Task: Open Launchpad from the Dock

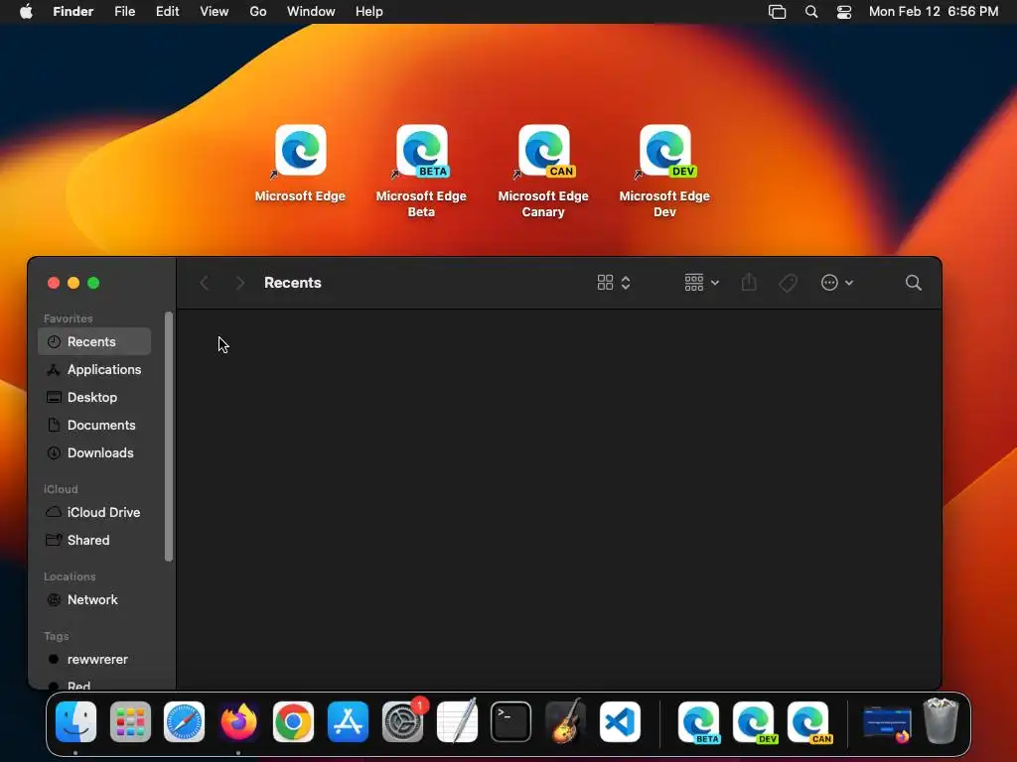Action: [130, 722]
